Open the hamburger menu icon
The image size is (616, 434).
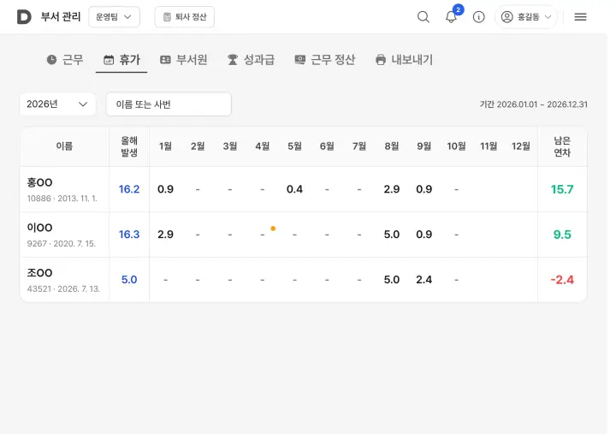(580, 17)
